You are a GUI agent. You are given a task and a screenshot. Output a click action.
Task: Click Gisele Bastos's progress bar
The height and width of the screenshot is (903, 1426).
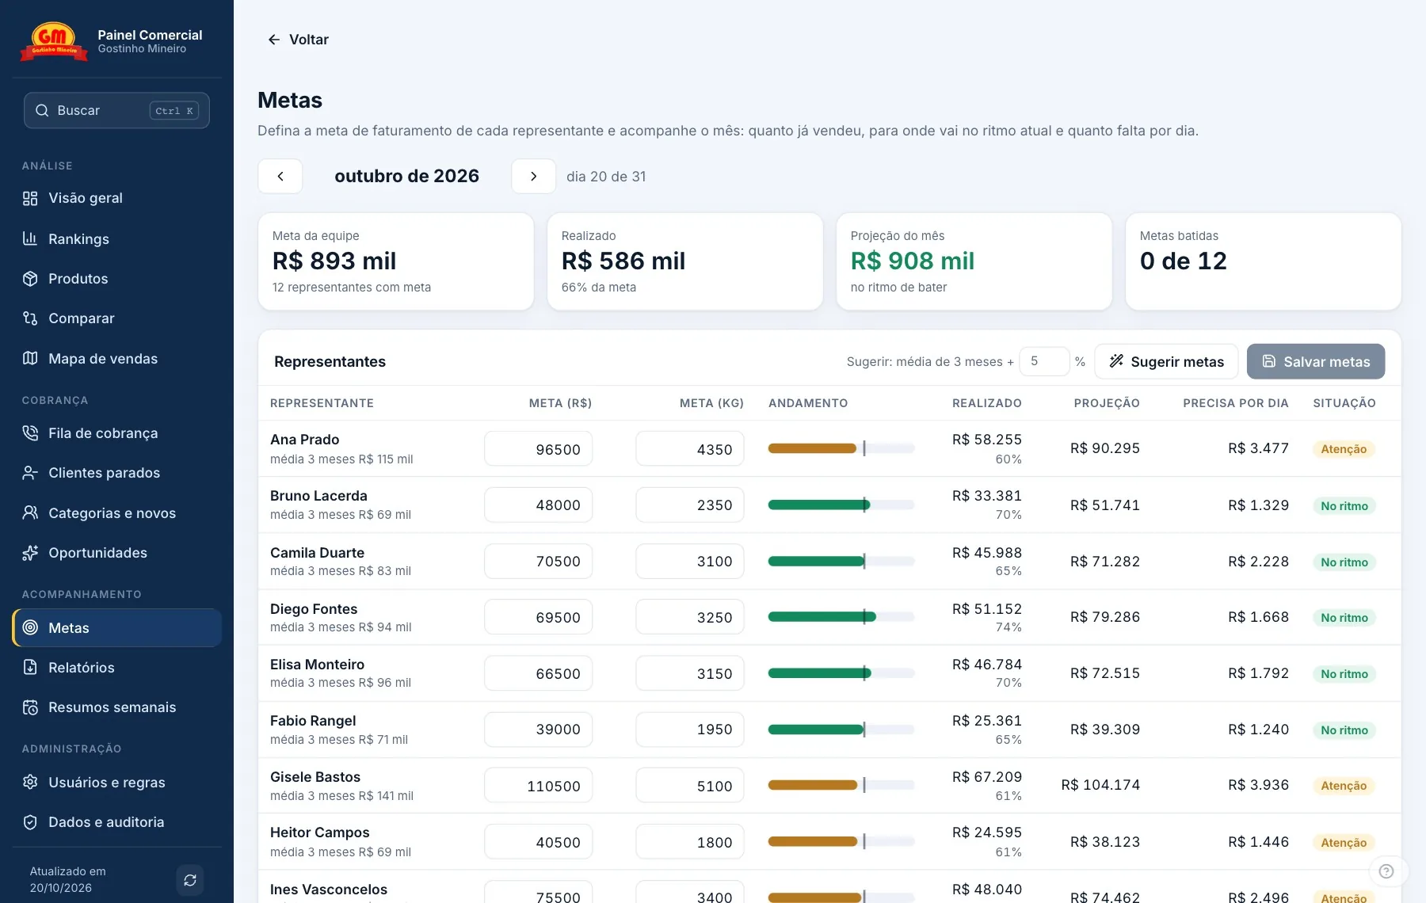[841, 785]
